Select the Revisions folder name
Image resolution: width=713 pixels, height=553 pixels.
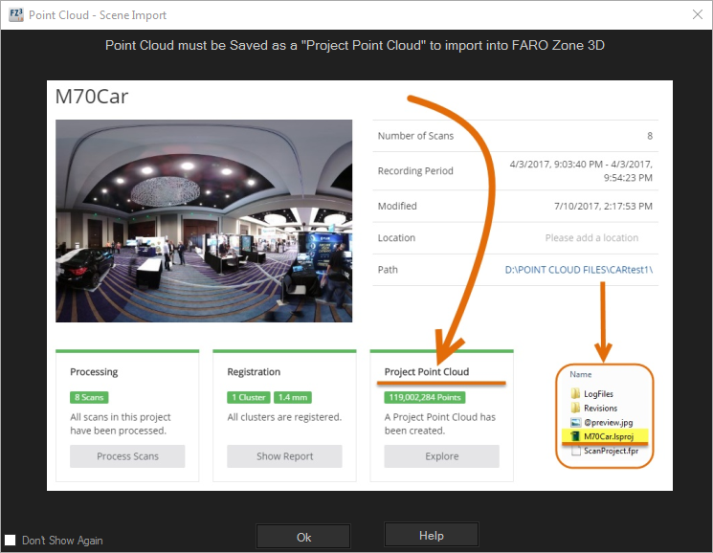(600, 408)
